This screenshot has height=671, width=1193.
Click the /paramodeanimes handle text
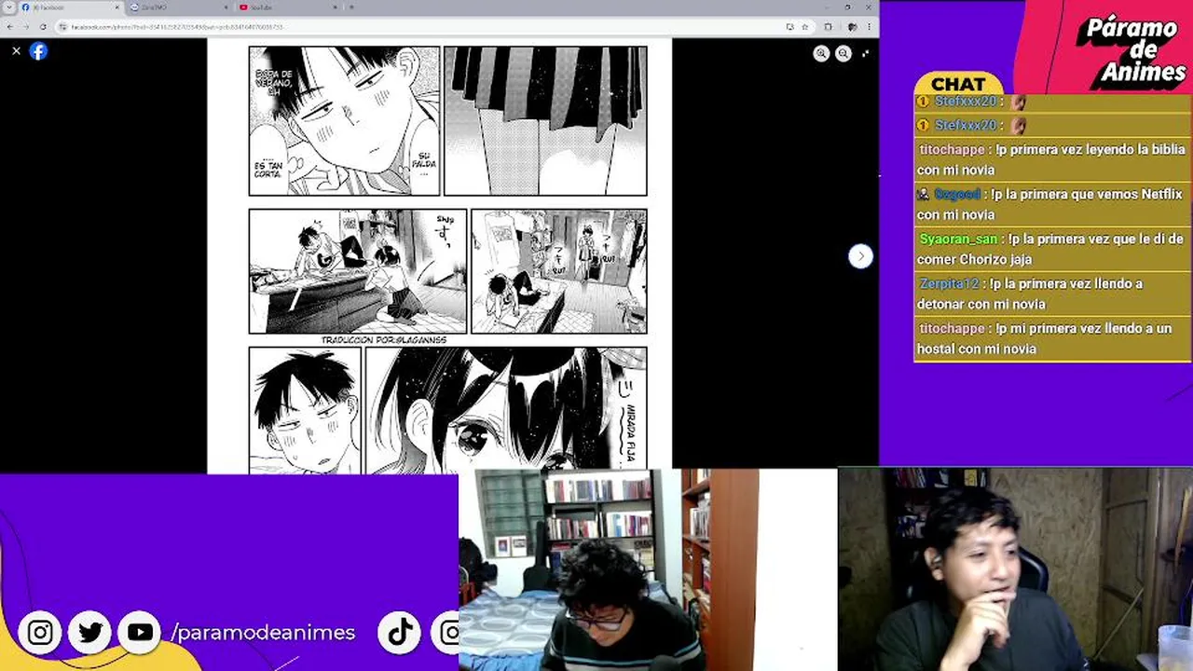point(263,633)
